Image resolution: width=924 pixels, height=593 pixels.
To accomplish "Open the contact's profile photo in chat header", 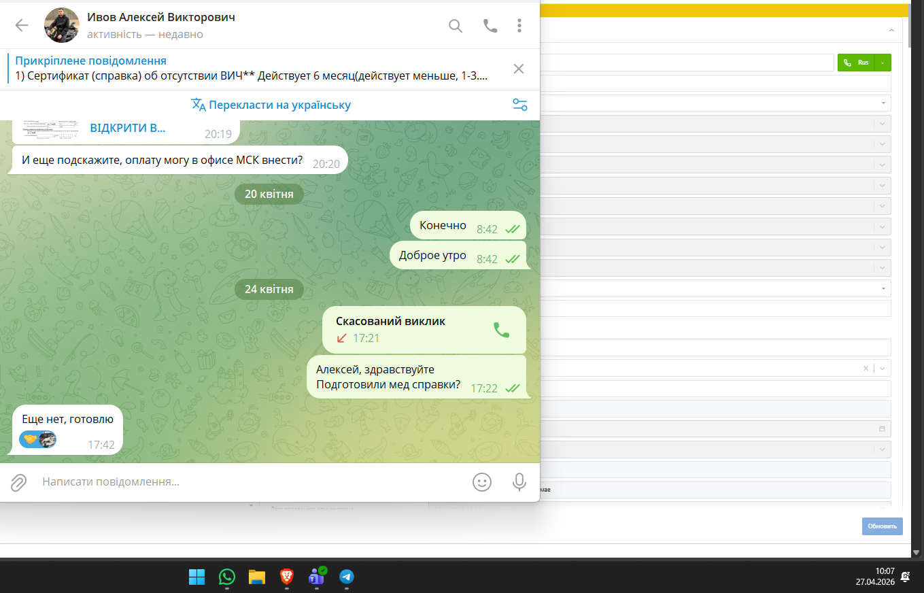I will (61, 26).
